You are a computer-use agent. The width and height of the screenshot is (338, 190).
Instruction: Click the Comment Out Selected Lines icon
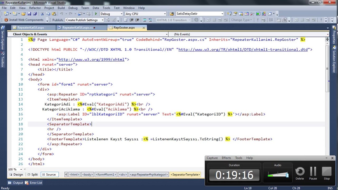[145, 20]
